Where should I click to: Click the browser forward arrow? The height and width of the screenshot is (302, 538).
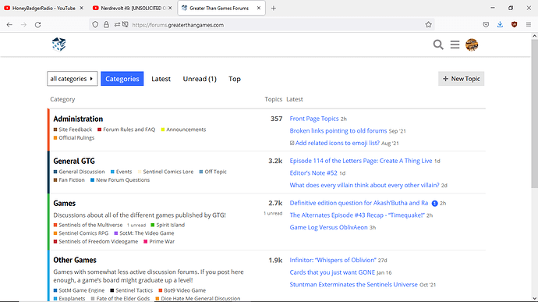coord(23,25)
